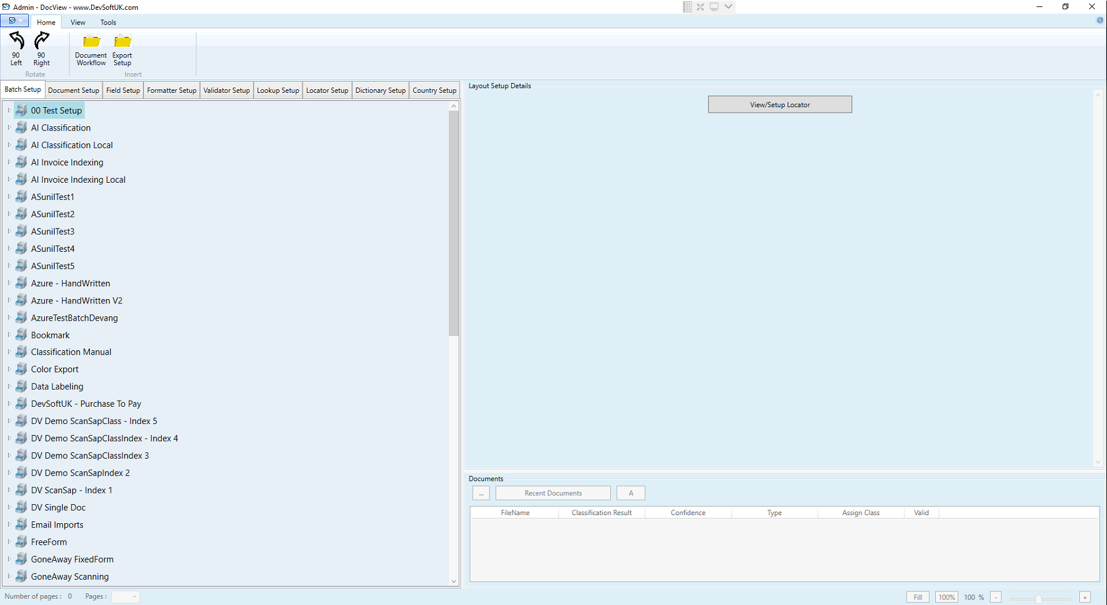Toggle the thumbnail grid view in the titlebar

687,7
